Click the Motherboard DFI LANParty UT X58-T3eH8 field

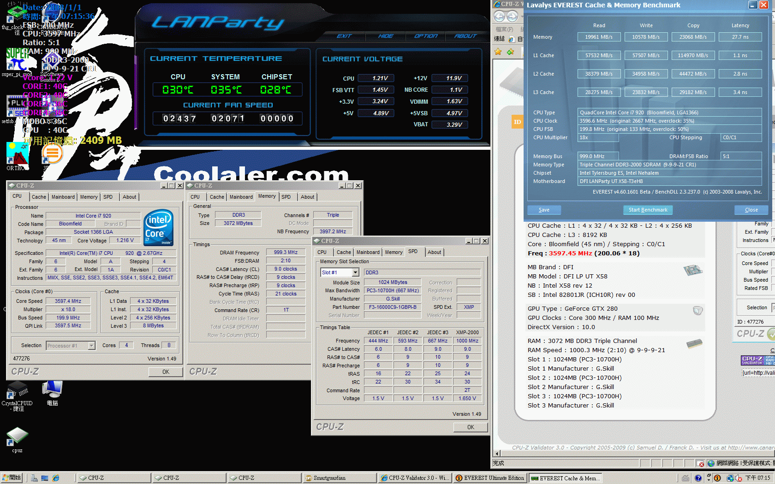pyautogui.click(x=669, y=181)
